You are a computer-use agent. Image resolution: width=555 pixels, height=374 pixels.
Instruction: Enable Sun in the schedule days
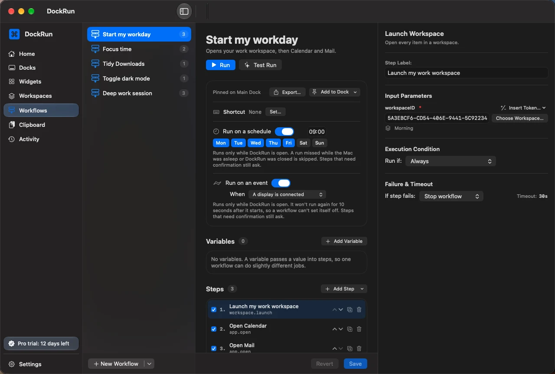(x=320, y=143)
